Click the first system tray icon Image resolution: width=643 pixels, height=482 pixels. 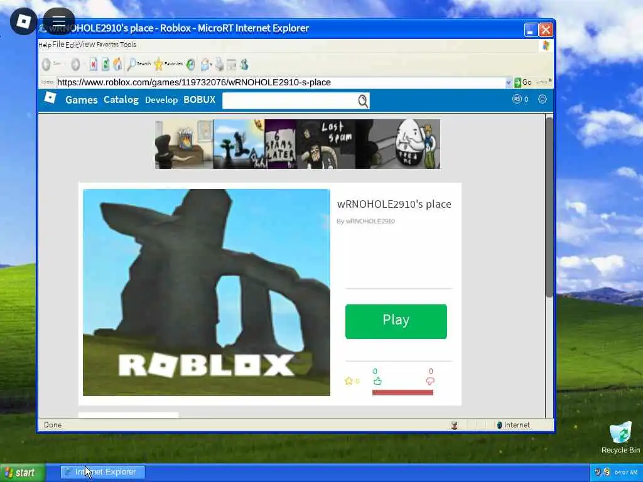(598, 472)
